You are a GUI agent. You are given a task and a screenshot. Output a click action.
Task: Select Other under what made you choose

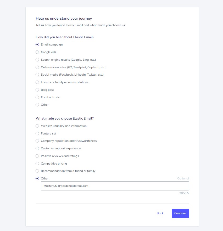37,178
